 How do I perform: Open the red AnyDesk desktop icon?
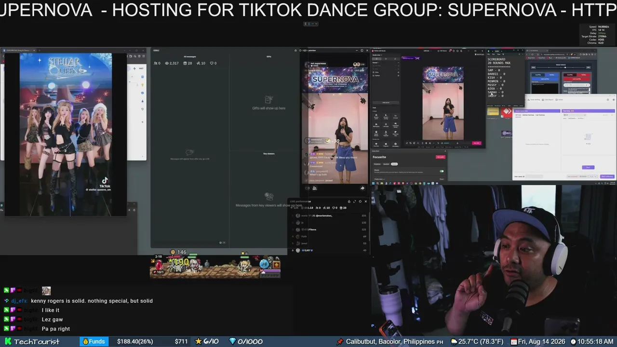click(507, 113)
